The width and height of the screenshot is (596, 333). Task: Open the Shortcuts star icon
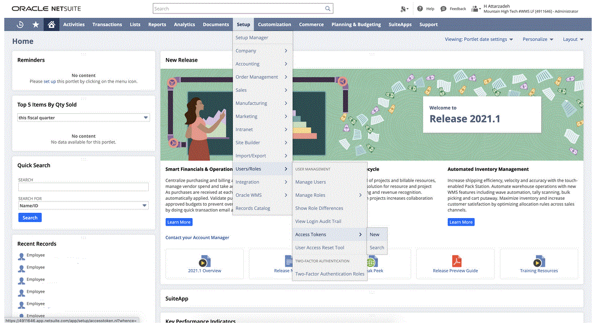[35, 25]
